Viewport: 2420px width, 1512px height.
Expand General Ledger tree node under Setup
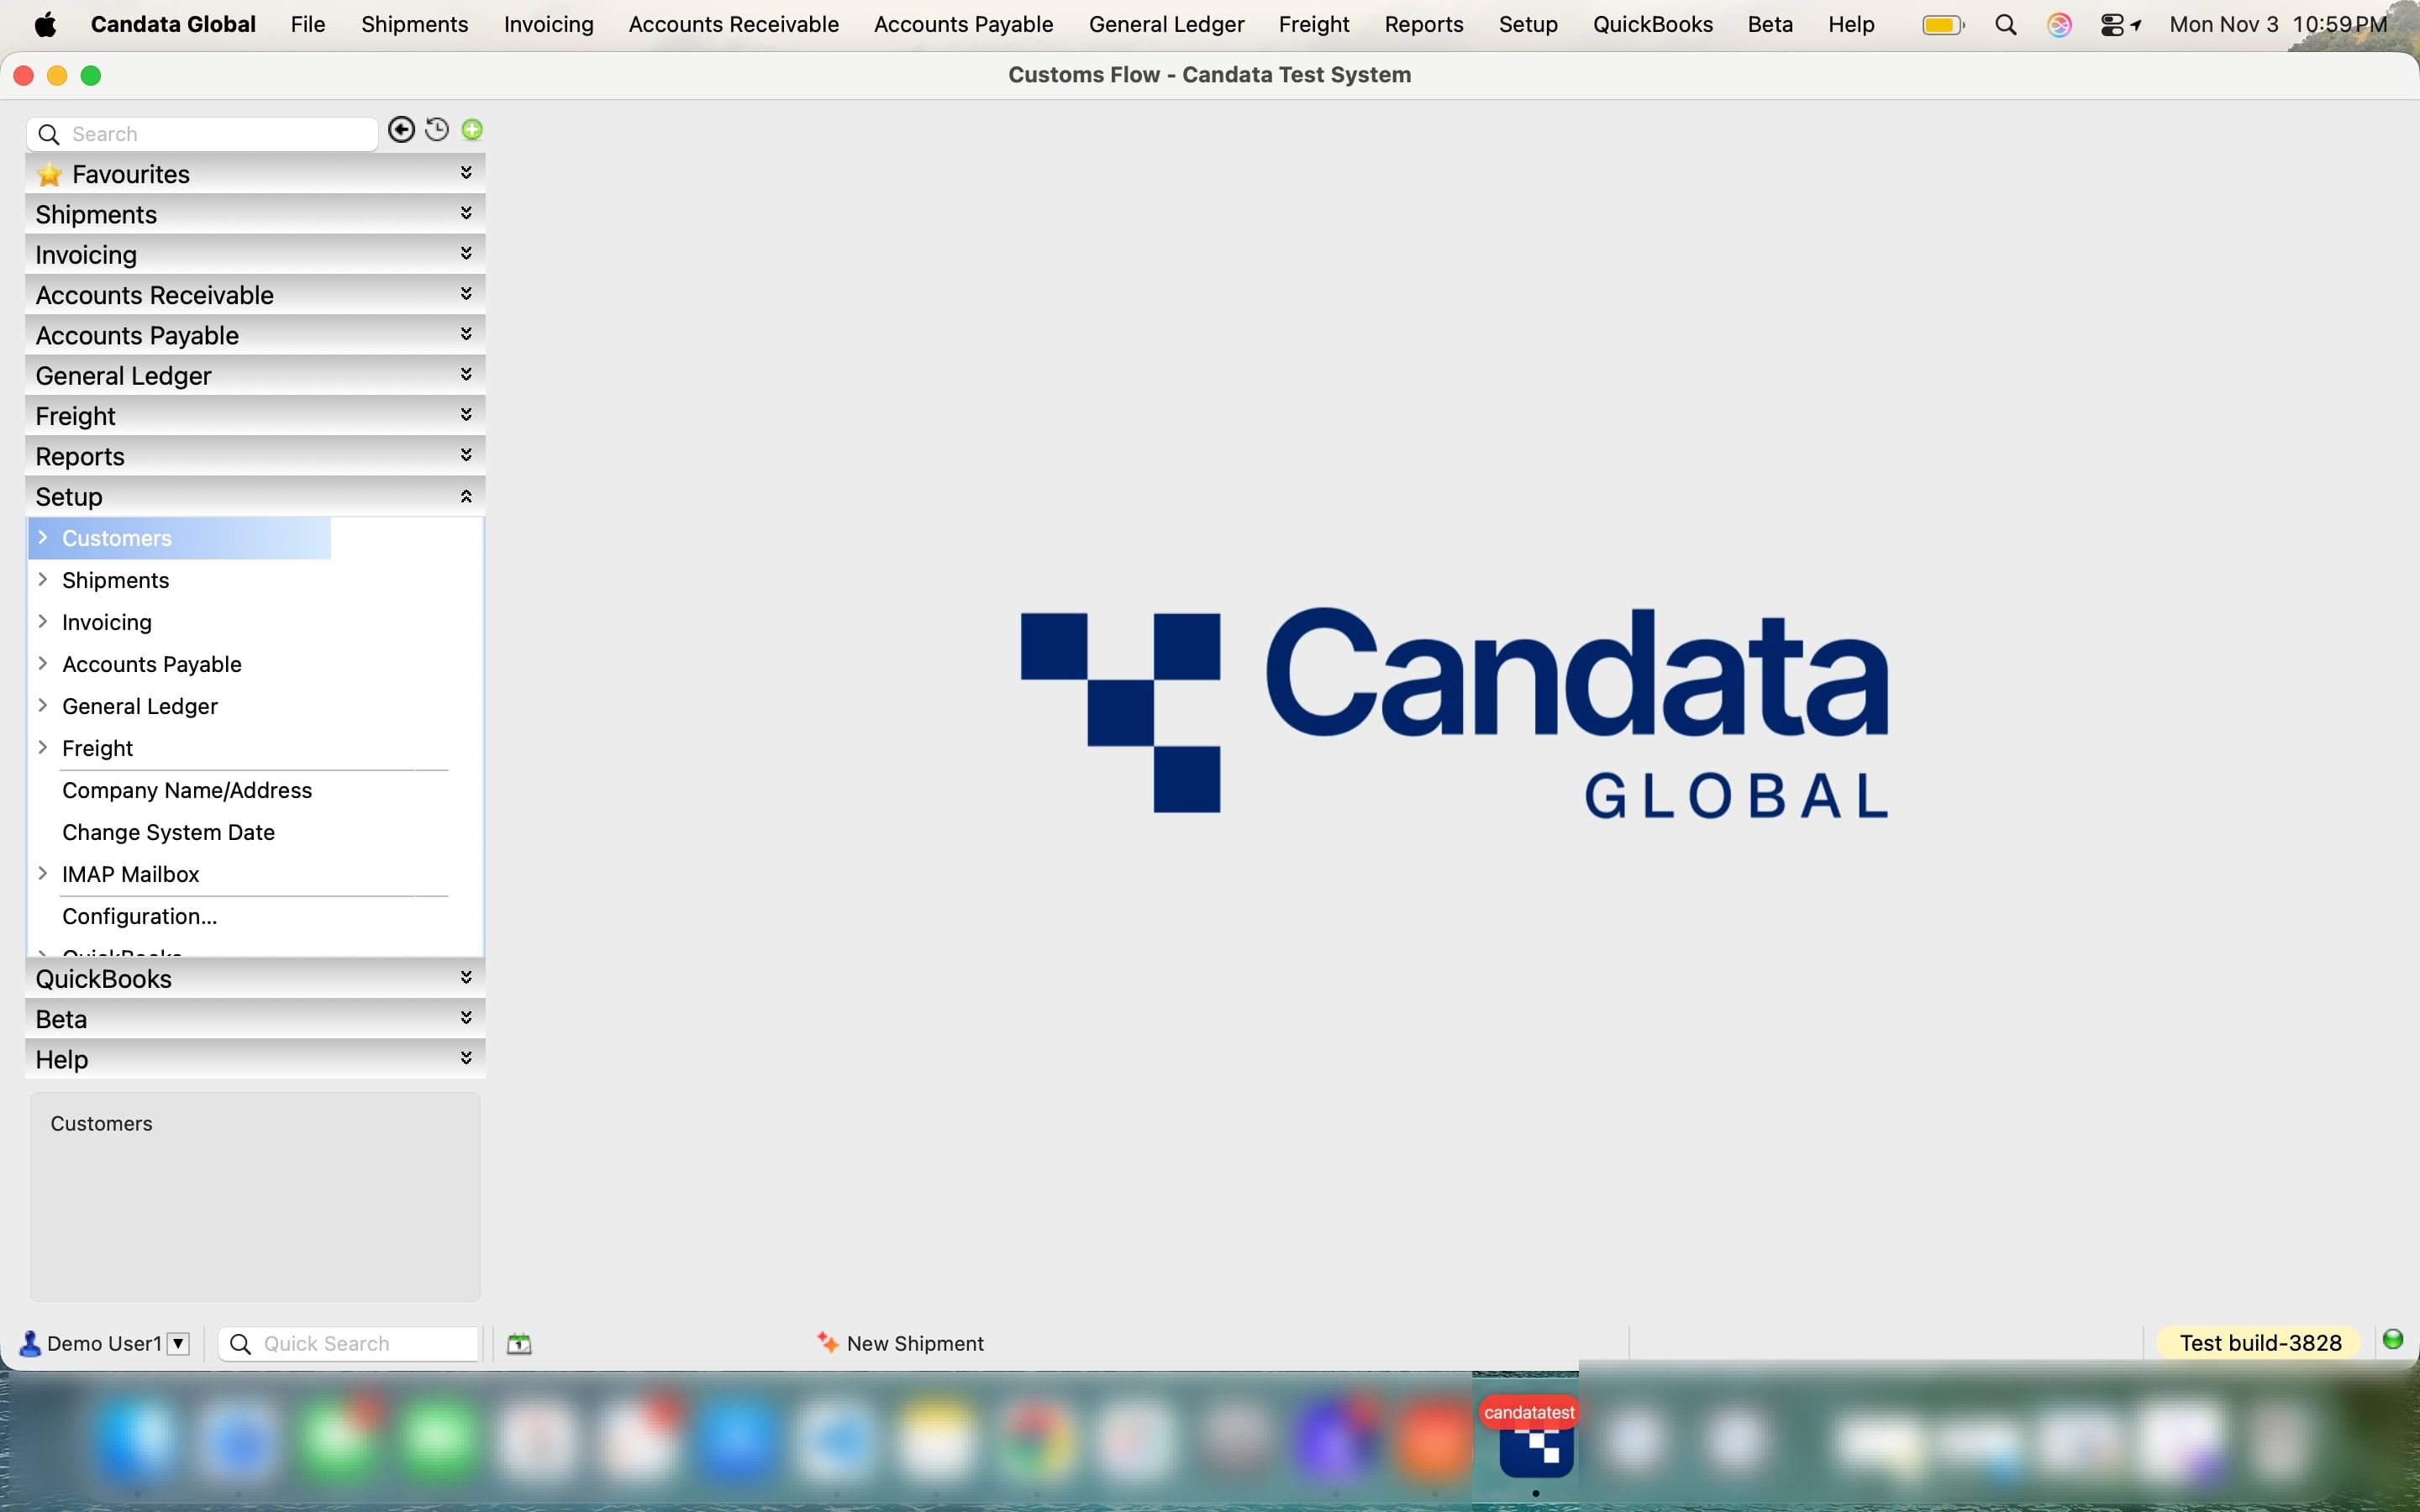pos(43,706)
